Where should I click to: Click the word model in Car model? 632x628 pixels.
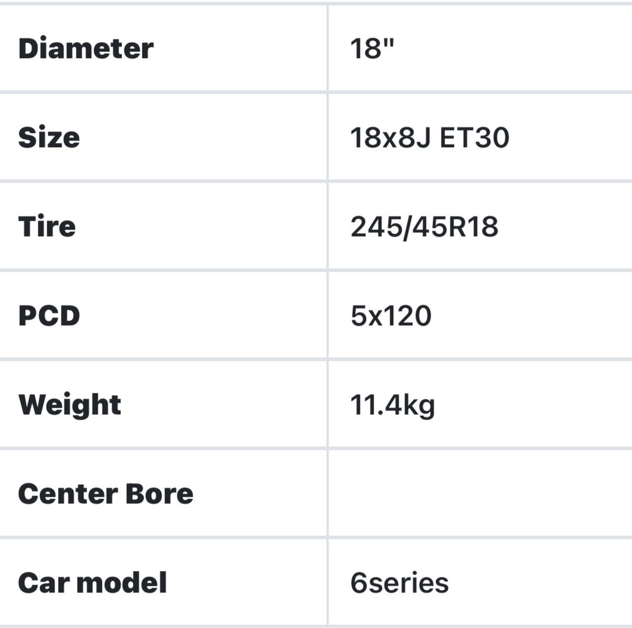pos(121,583)
